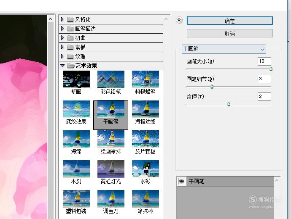Click the 素描 folder icon
The width and height of the screenshot is (291, 219).
[70, 47]
